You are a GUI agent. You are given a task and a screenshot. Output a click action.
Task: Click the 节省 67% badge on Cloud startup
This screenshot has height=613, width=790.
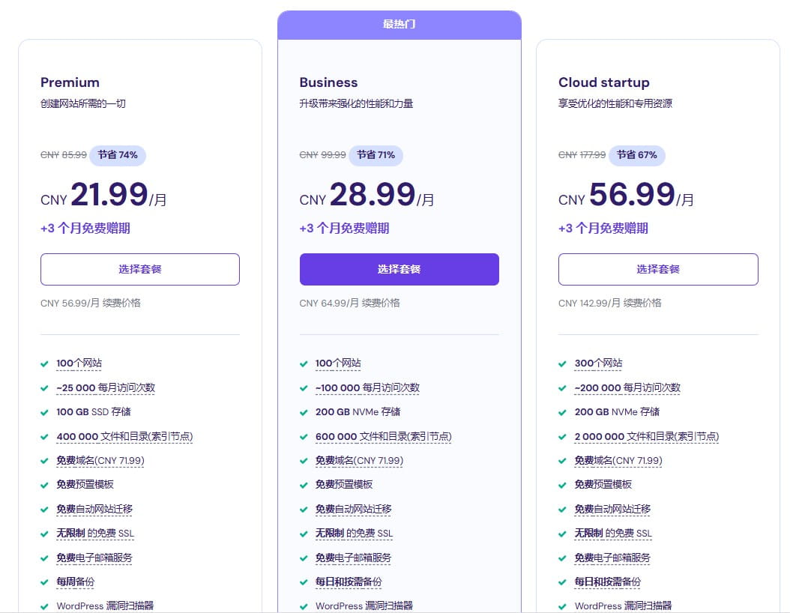[636, 155]
